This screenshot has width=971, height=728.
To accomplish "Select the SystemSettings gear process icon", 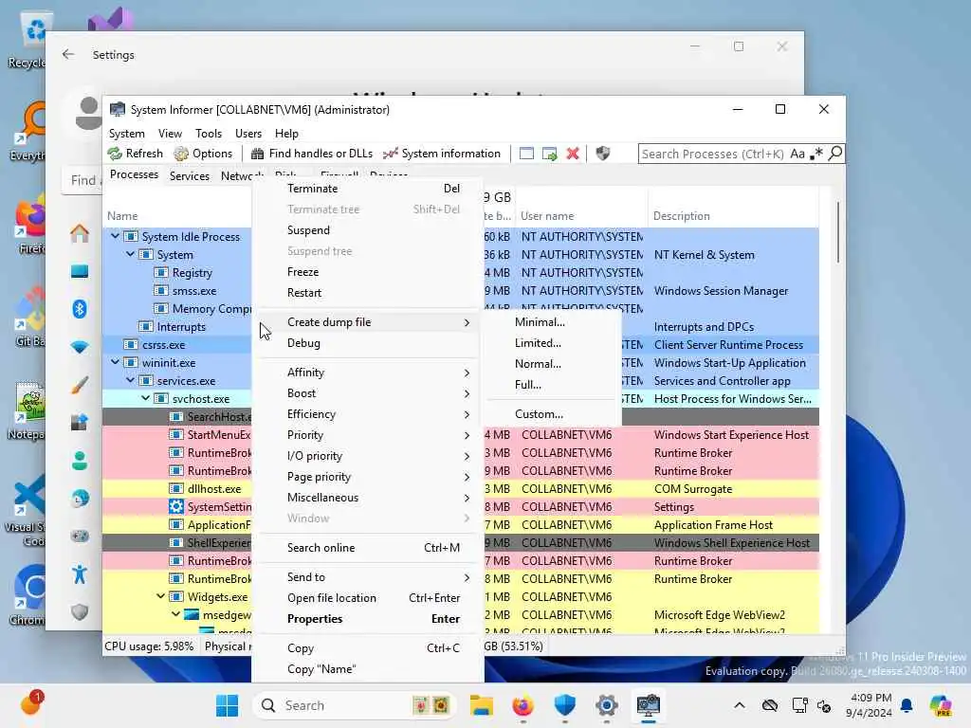I will pyautogui.click(x=176, y=506).
